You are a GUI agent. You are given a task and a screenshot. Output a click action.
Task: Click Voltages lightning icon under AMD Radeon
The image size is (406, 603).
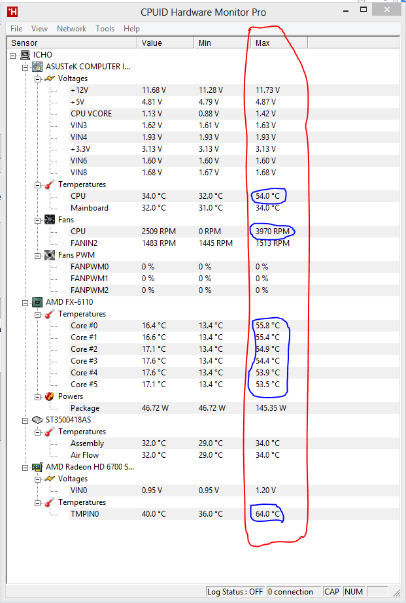point(50,479)
